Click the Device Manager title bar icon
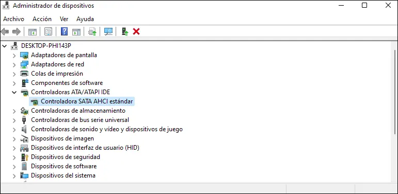398x194 pixels. point(6,5)
